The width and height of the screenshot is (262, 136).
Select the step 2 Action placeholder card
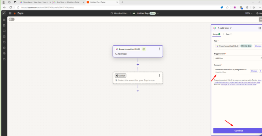138,78
